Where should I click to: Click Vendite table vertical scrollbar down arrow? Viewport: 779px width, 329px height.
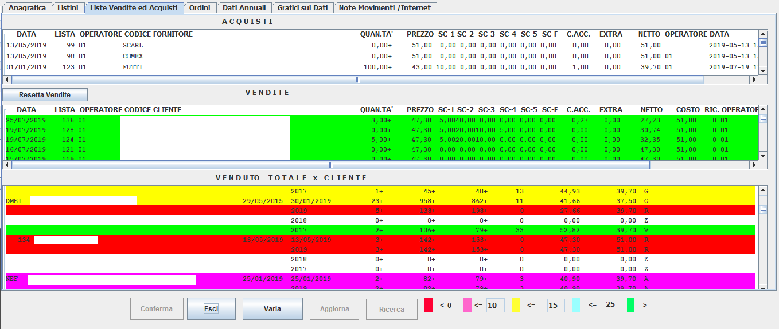click(x=763, y=156)
